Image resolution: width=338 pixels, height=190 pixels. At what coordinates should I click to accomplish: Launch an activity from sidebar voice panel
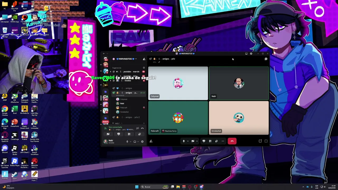coord(129,134)
